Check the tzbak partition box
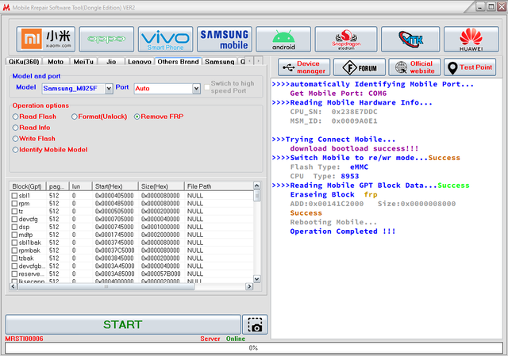Image resolution: width=508 pixels, height=356 pixels. (x=14, y=258)
